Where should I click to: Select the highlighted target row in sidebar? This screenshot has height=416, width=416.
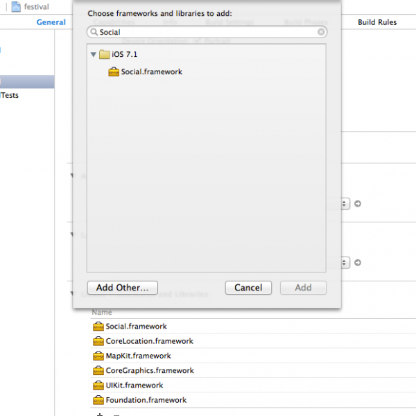(27, 82)
